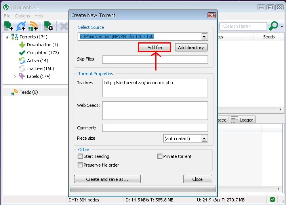Click detail pane horizontal scrollbar right arrow
Screen dimensions: 286x205
(279, 189)
